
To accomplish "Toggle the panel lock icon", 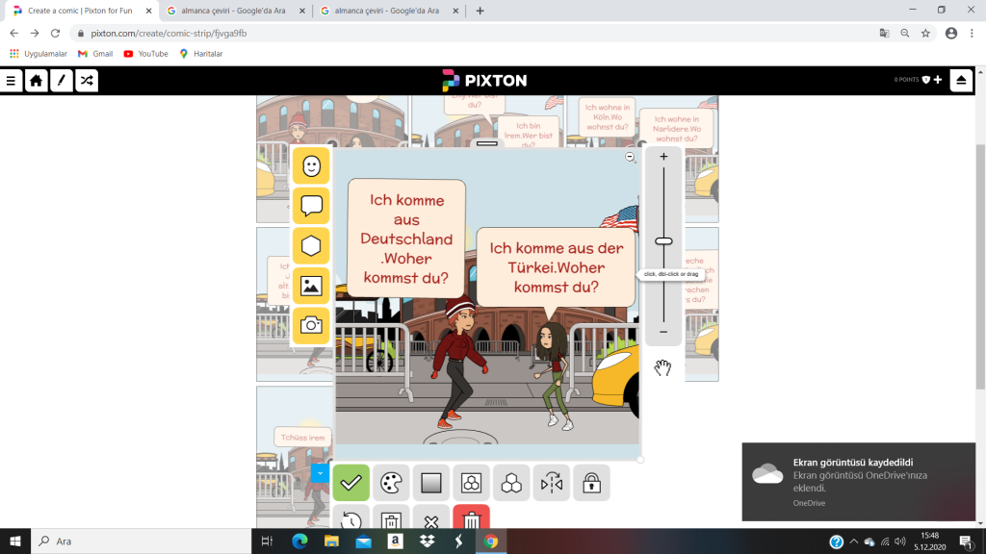I will 591,483.
